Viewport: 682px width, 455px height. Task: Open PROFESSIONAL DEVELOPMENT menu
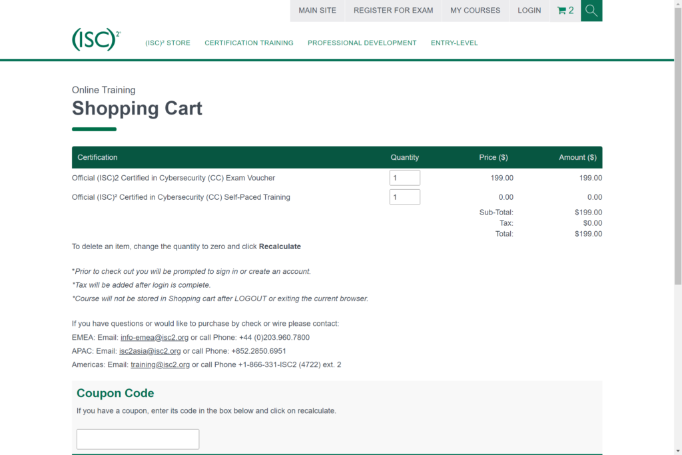[362, 43]
